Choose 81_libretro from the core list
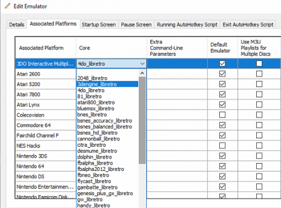281x208 pixels. [107, 96]
